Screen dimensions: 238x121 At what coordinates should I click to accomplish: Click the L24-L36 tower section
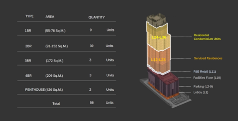(x=159, y=37)
